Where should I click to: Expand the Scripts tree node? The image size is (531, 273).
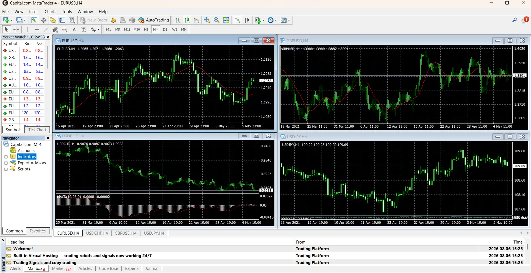(x=6, y=169)
